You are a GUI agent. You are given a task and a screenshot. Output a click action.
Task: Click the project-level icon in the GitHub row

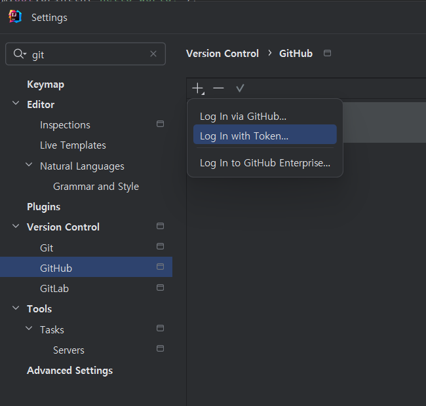(x=161, y=267)
